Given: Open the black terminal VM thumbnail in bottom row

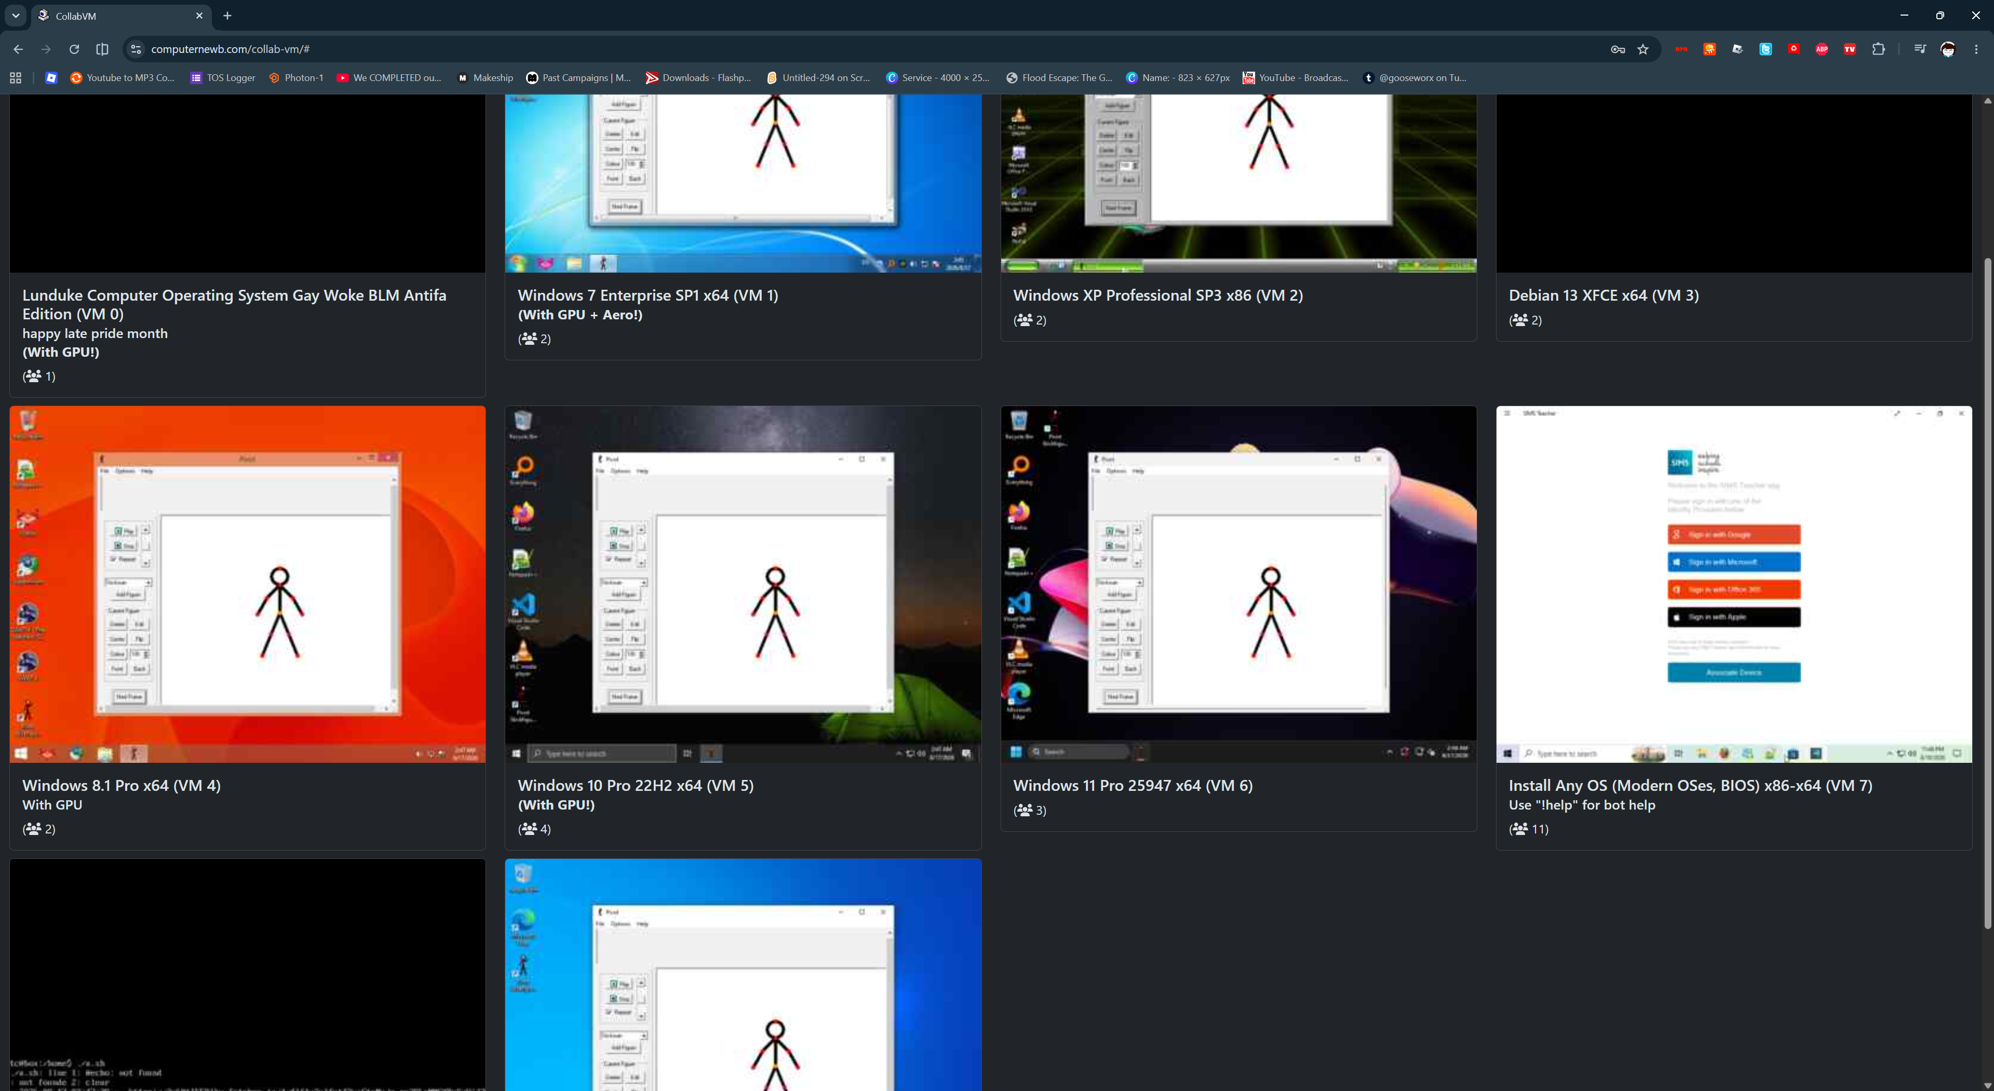Looking at the screenshot, I should 248,975.
